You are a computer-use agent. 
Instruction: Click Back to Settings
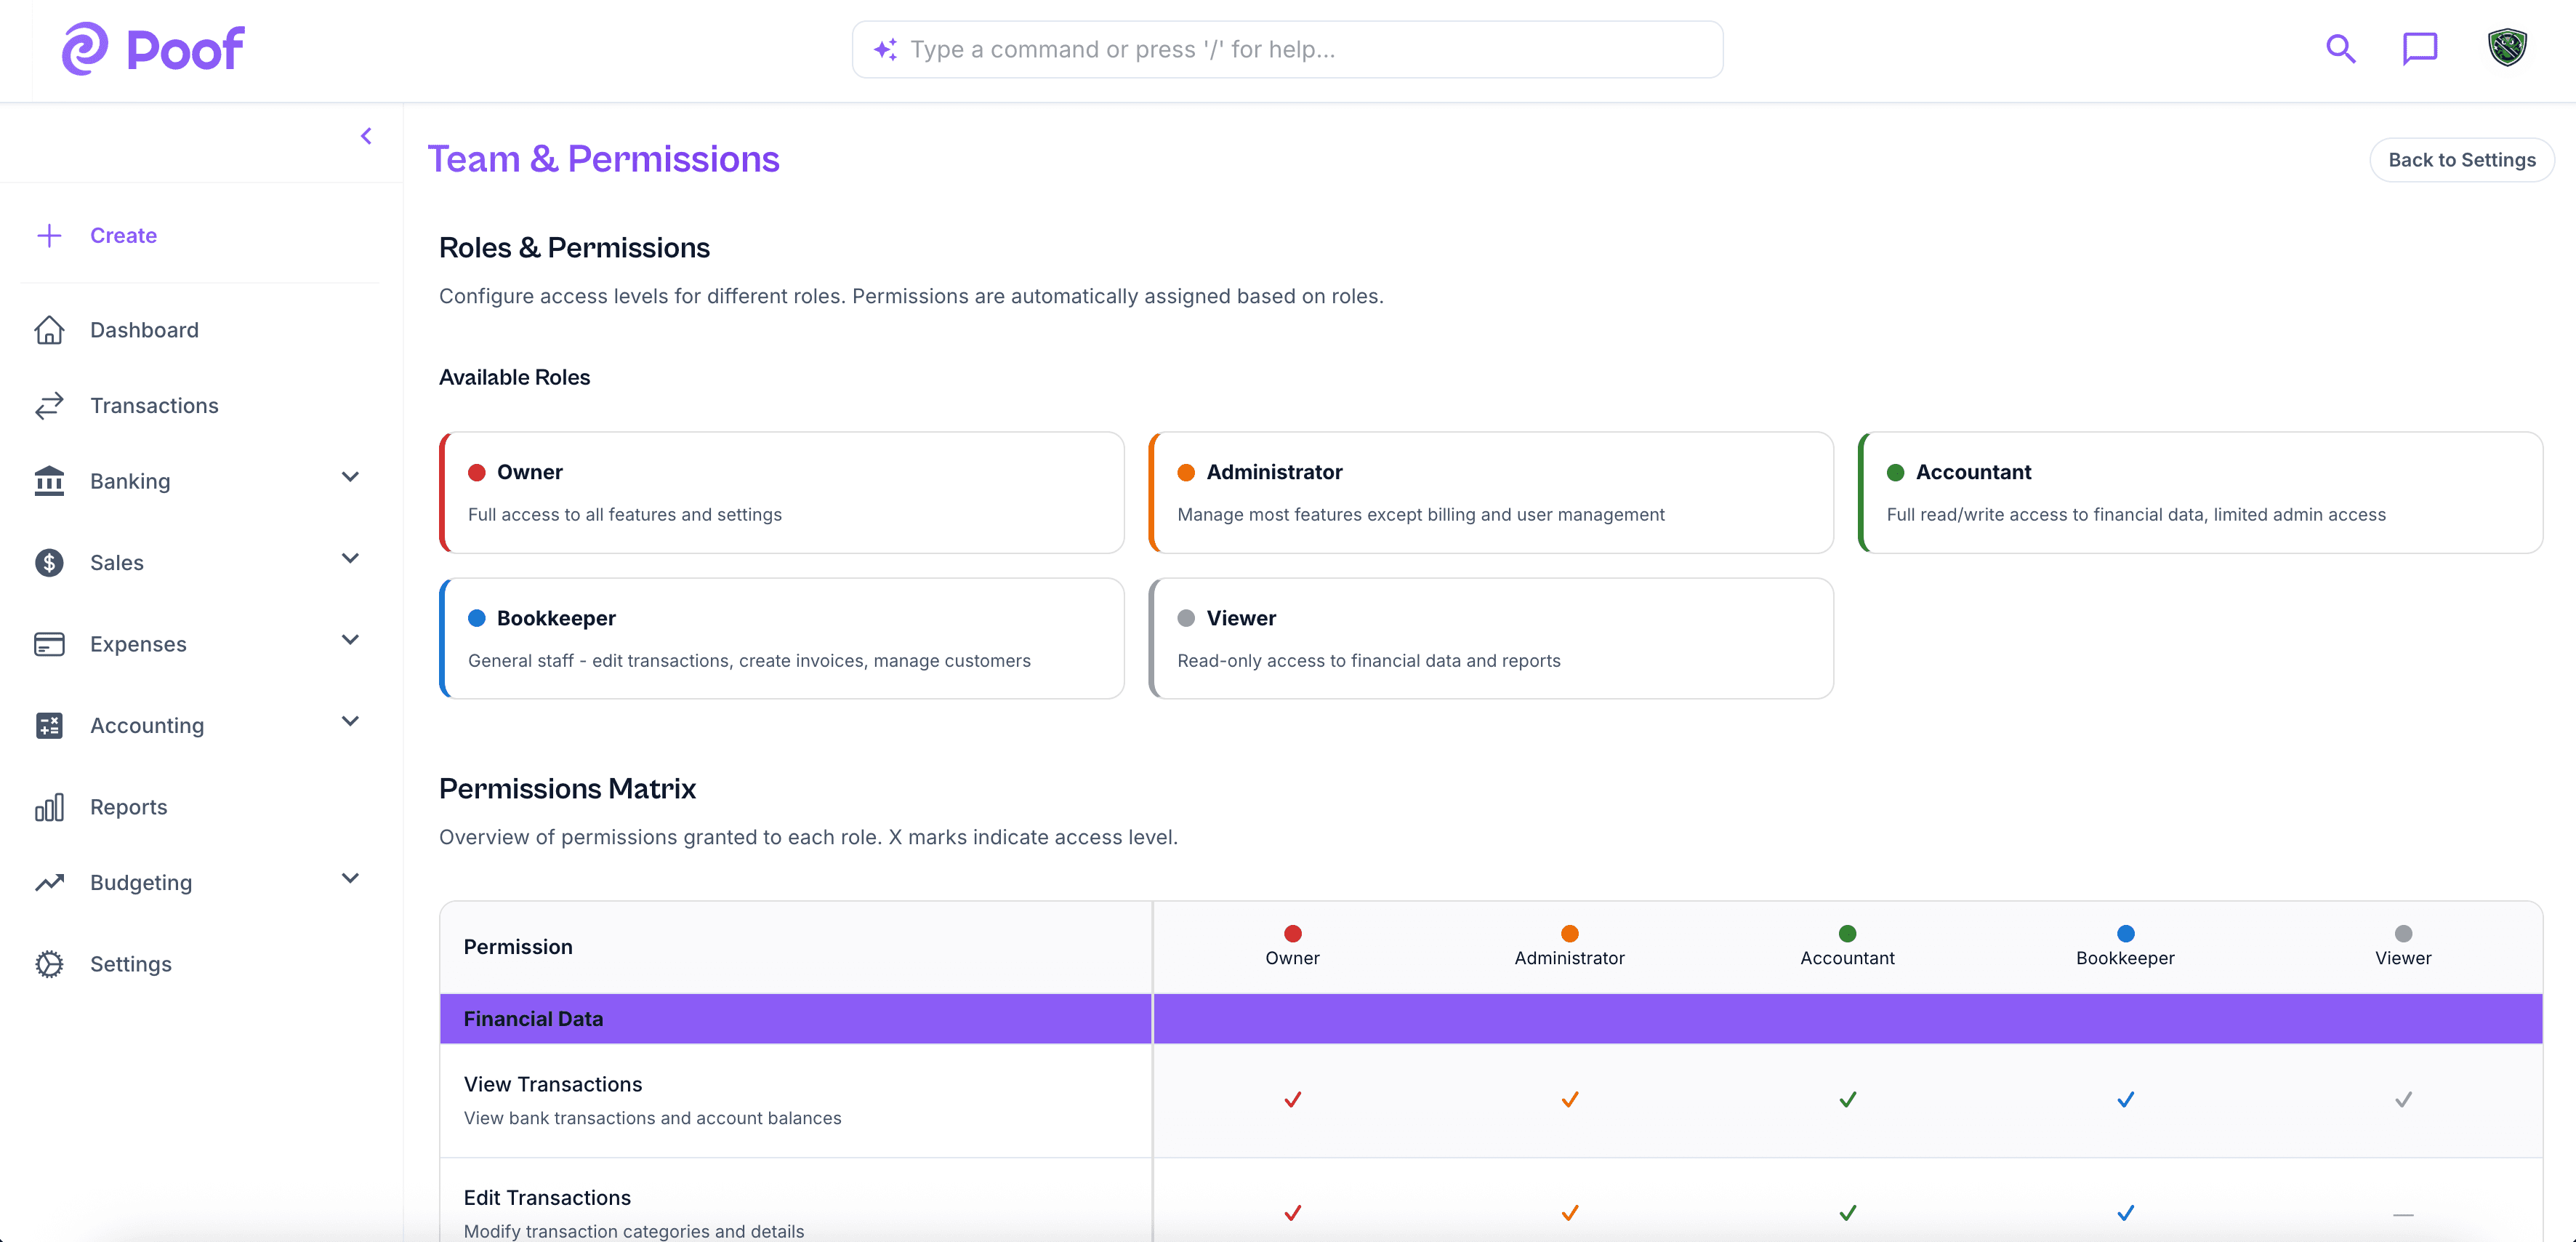[2461, 159]
